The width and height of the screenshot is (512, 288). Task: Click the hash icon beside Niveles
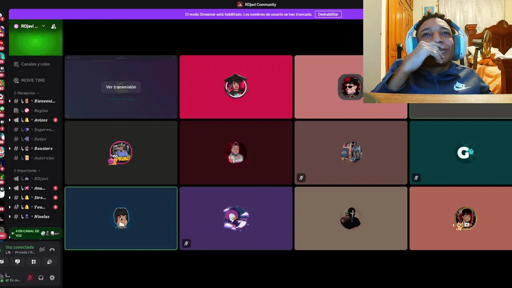16,216
